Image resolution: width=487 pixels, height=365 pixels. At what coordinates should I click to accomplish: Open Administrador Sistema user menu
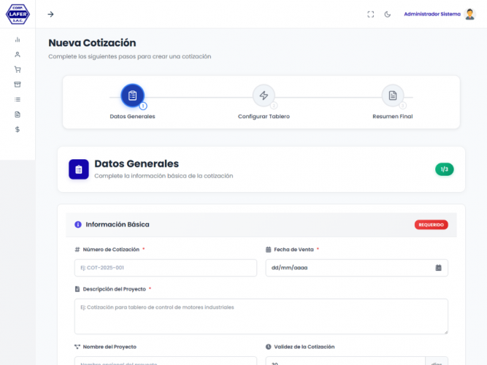click(x=432, y=14)
